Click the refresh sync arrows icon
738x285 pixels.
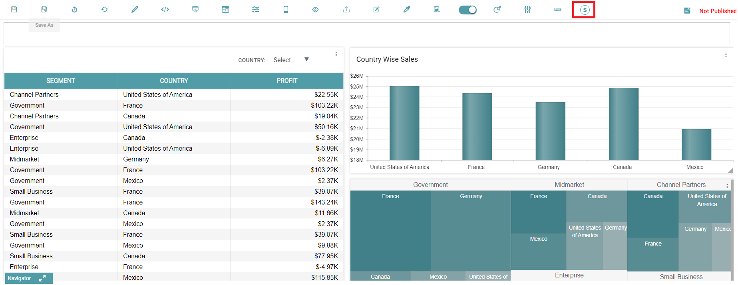pyautogui.click(x=105, y=10)
